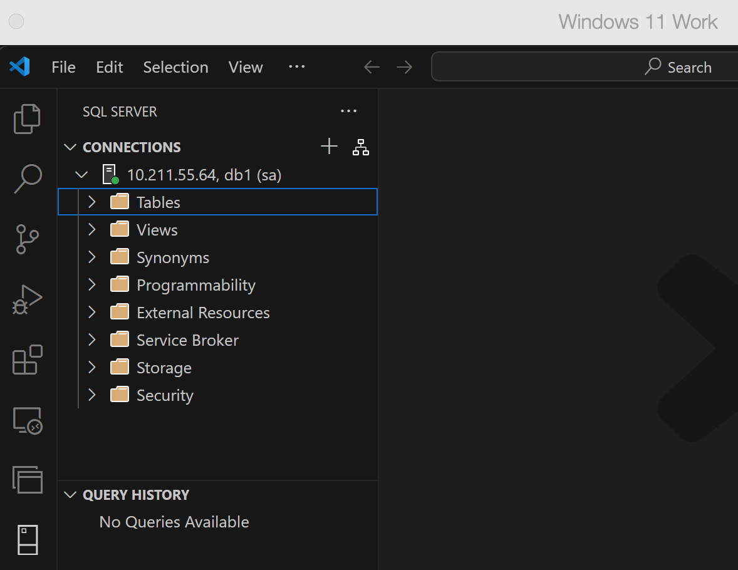Open the Source Control view
This screenshot has height=570, width=738.
27,239
